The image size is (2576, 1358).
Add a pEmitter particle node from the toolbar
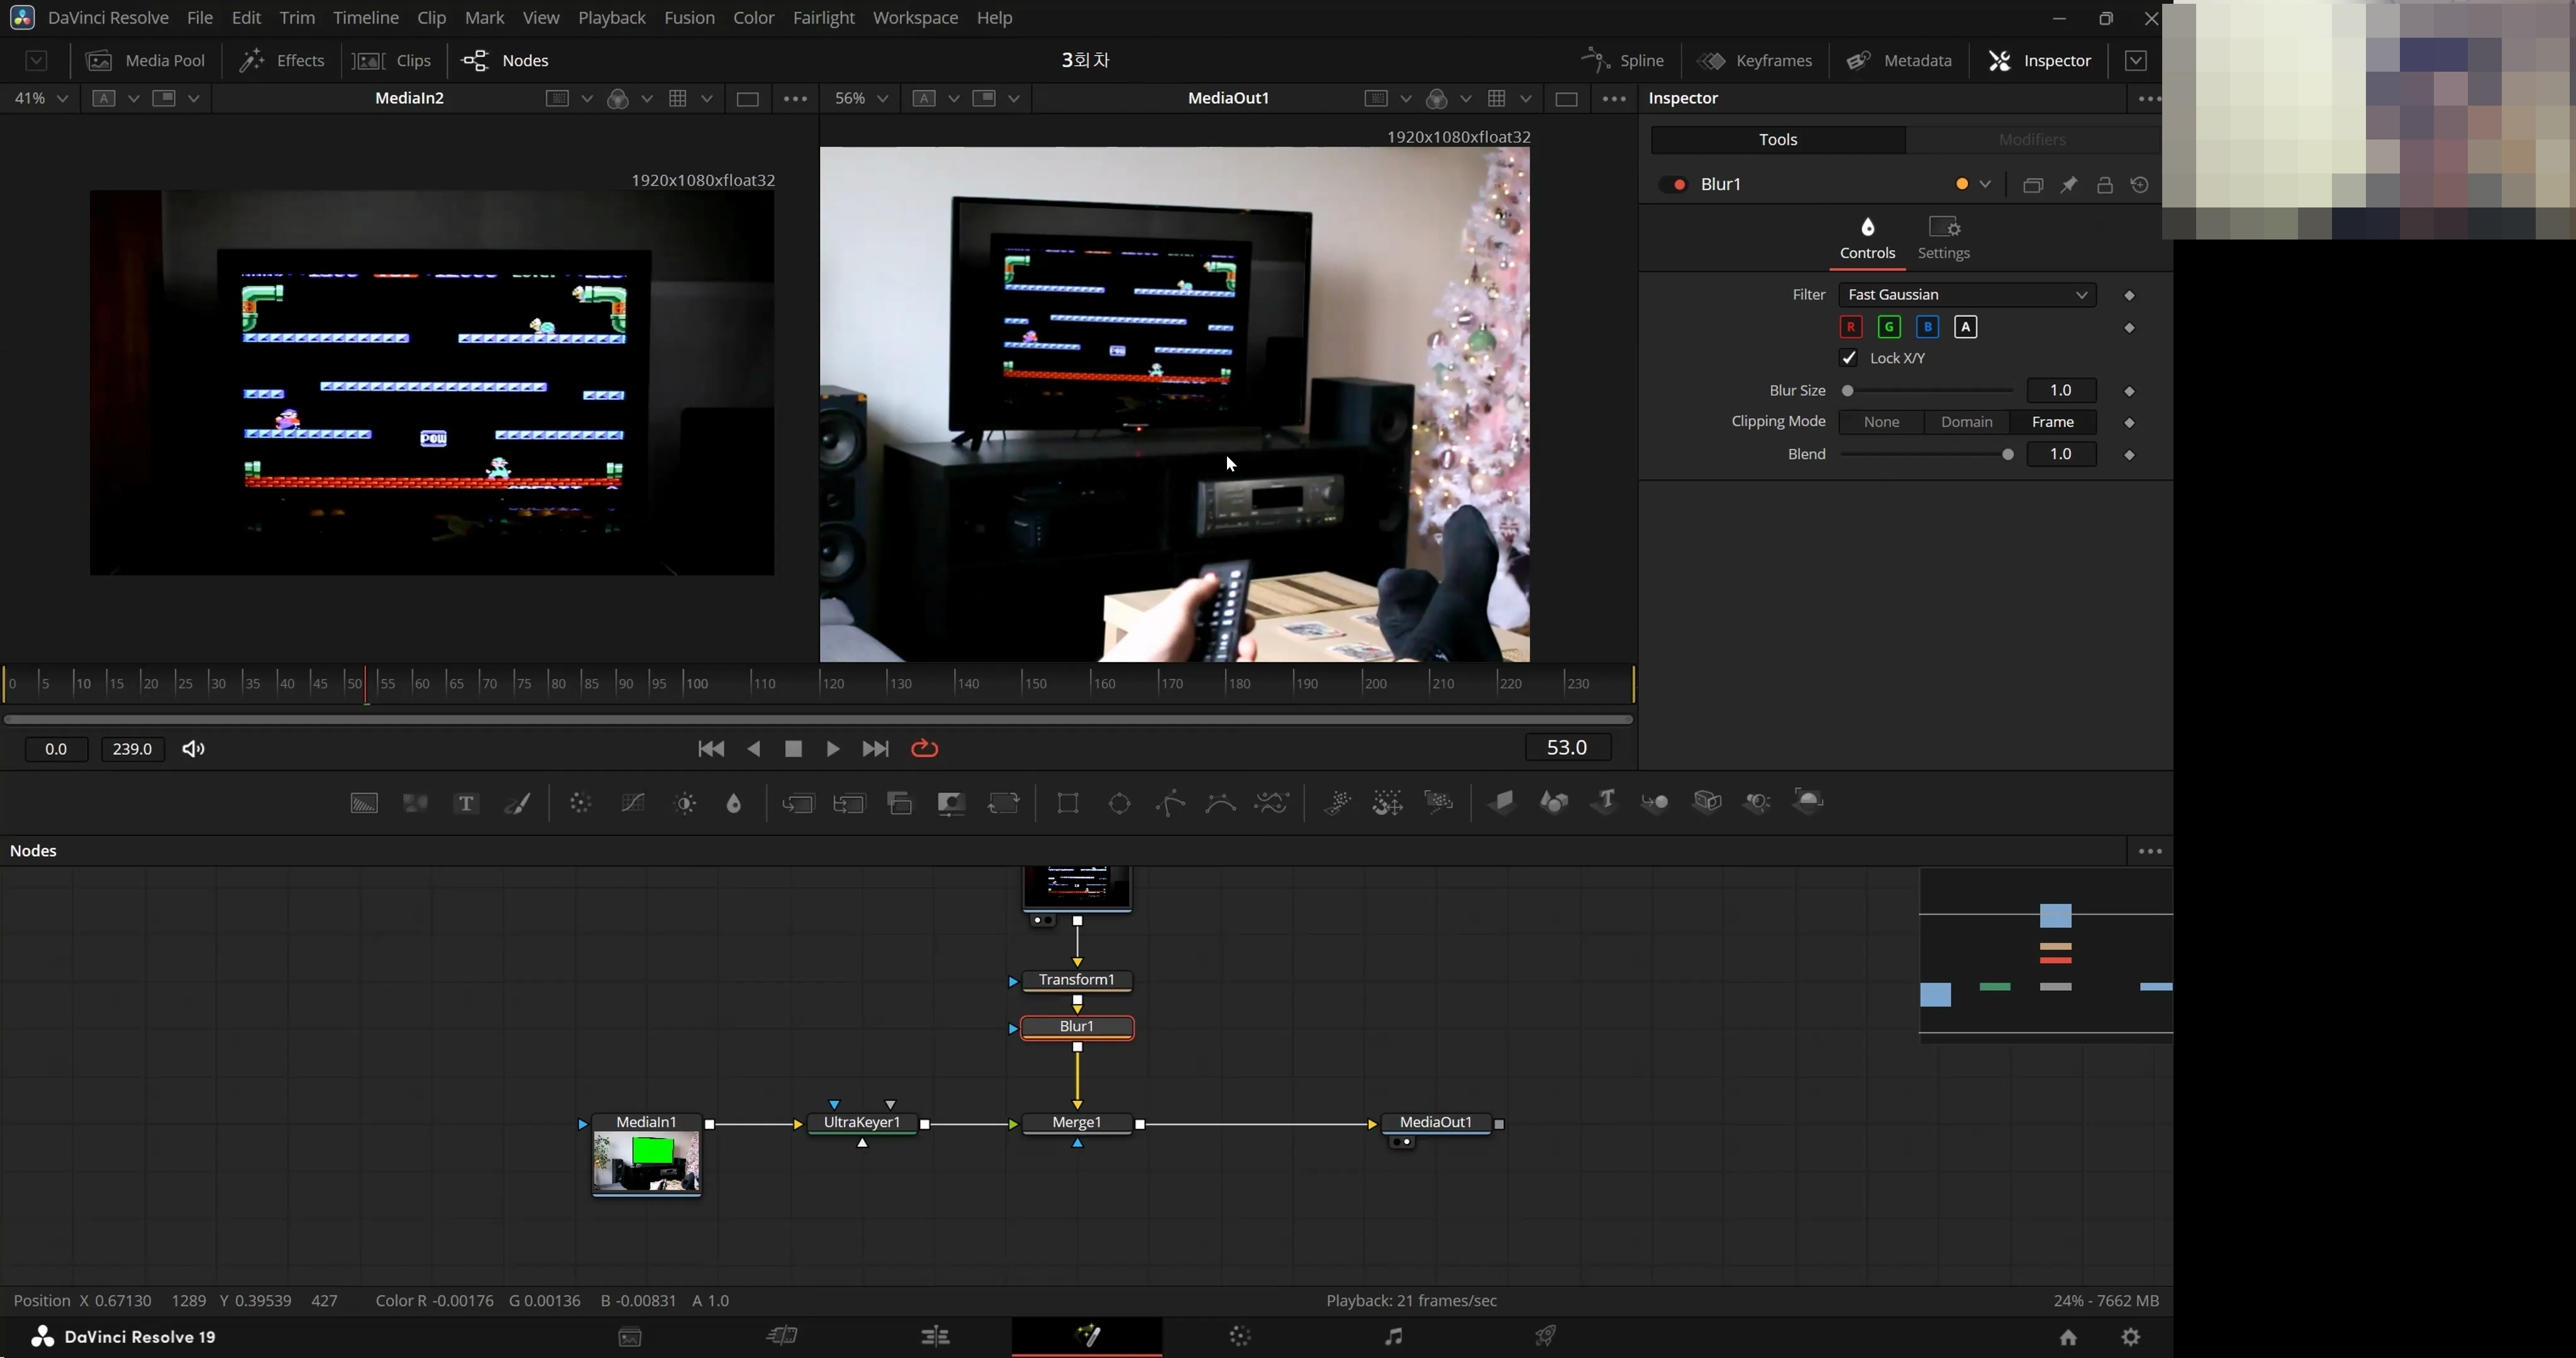click(x=1337, y=803)
